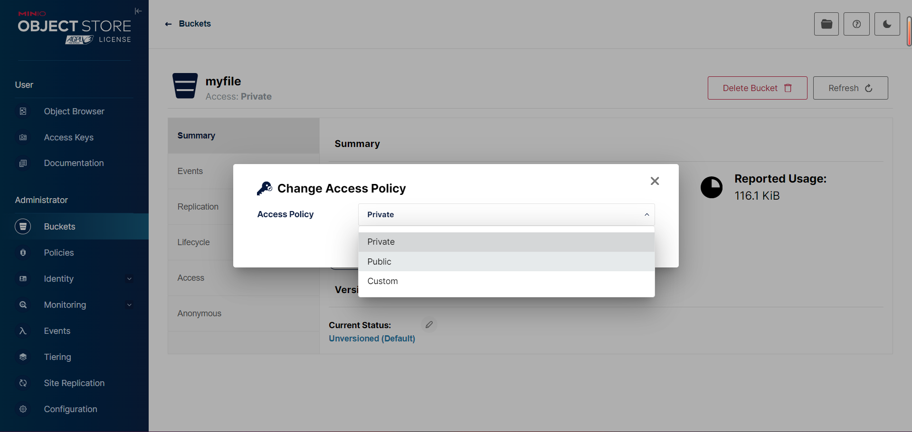Click the Reported Usage pie icon
Image resolution: width=912 pixels, height=432 pixels.
point(712,187)
